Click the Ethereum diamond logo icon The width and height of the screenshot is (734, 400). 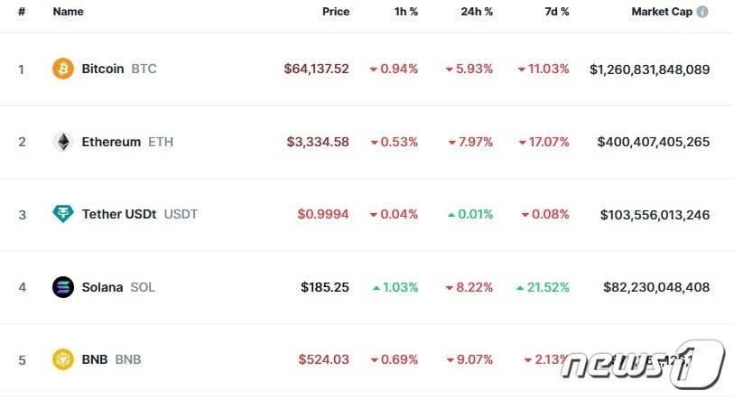coord(62,142)
